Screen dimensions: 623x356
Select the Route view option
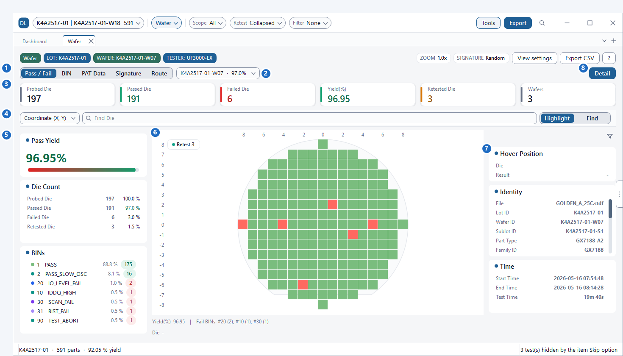coord(159,73)
